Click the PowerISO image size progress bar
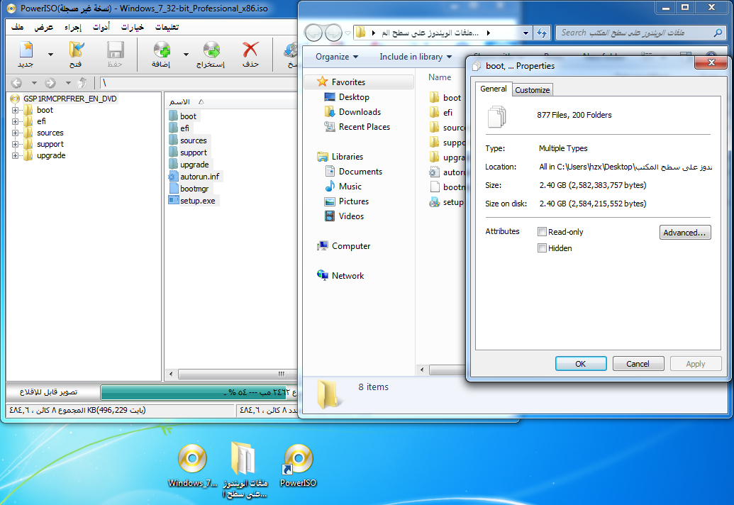The width and height of the screenshot is (734, 505). (x=199, y=392)
